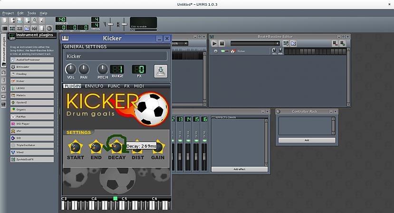The height and width of the screenshot is (213, 394).
Task: Switch to MIDI tab in Kicker
Action: [x=139, y=86]
